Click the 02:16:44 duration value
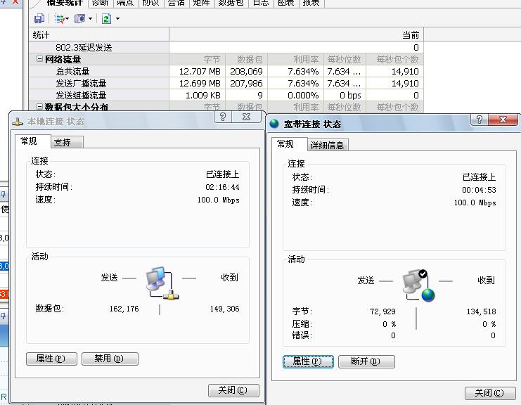Screen dimensions: 521x405 (x=222, y=187)
